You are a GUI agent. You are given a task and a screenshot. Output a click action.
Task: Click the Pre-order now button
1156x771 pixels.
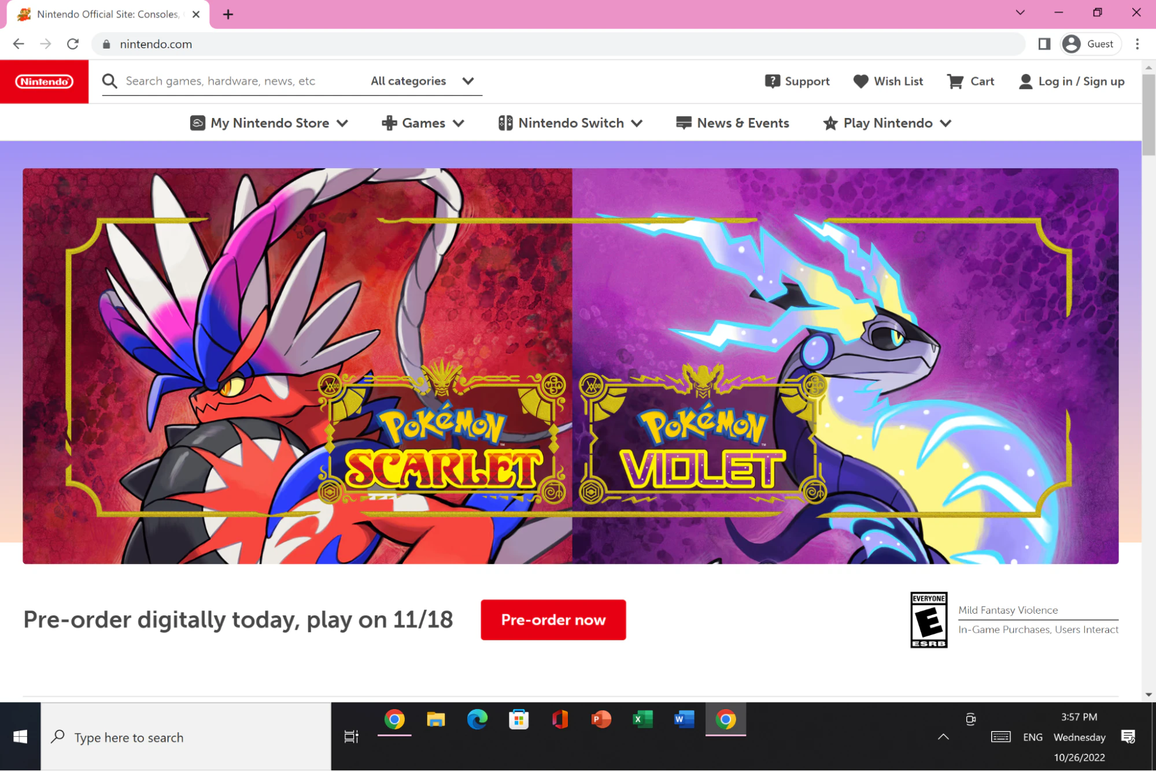click(553, 619)
